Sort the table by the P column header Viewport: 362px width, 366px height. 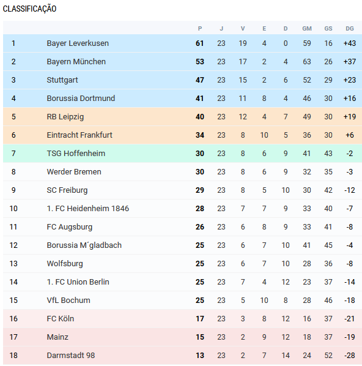[x=200, y=29]
